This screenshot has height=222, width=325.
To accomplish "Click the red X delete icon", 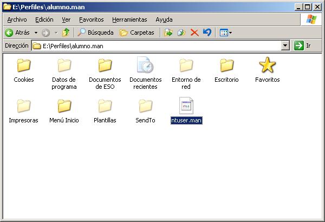I will [x=194, y=32].
